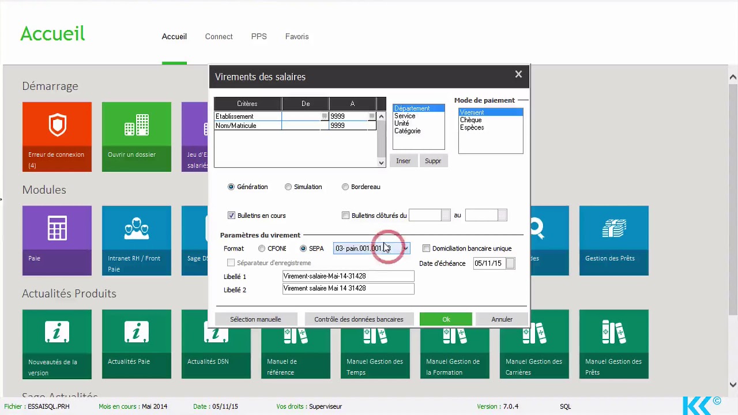The width and height of the screenshot is (738, 415).
Task: Open Intranet RH / Front Paie tile
Action: click(136, 240)
